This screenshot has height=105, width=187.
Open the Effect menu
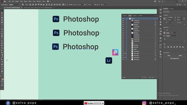click(x=30, y=1)
